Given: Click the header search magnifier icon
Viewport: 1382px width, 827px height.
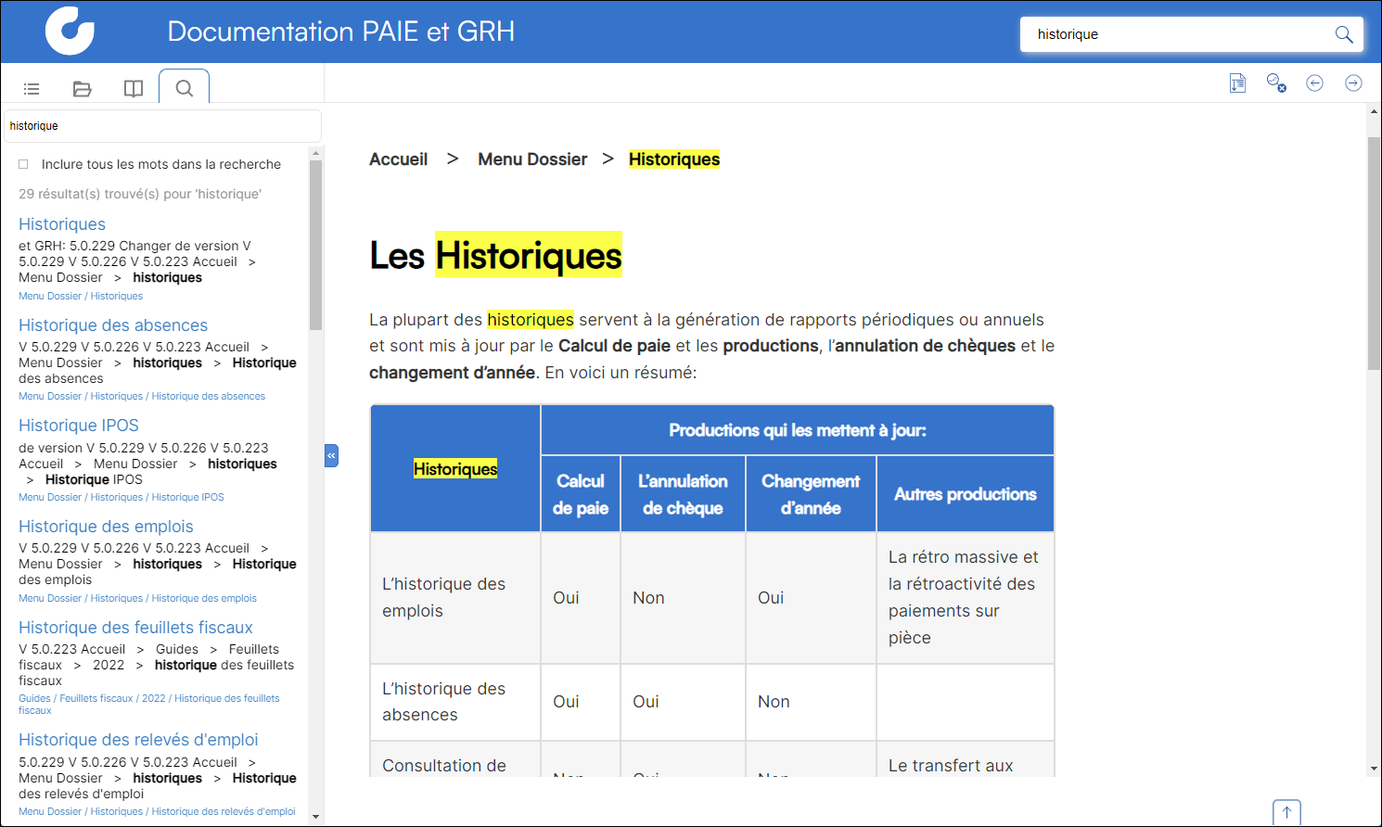Looking at the screenshot, I should [x=1343, y=34].
